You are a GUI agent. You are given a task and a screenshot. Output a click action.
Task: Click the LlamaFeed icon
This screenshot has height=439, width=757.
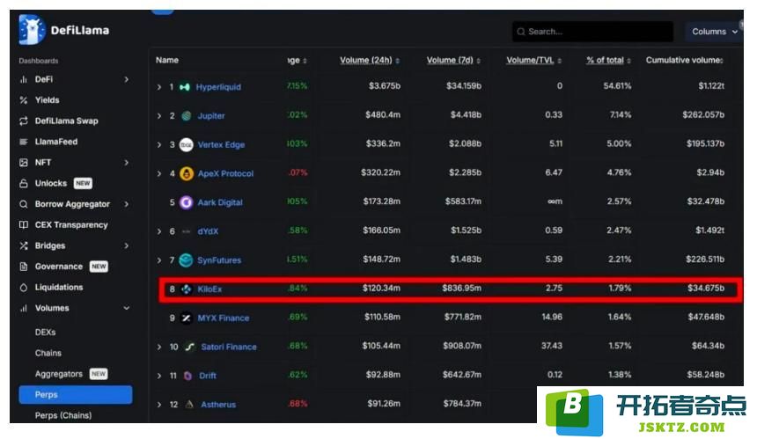23,142
